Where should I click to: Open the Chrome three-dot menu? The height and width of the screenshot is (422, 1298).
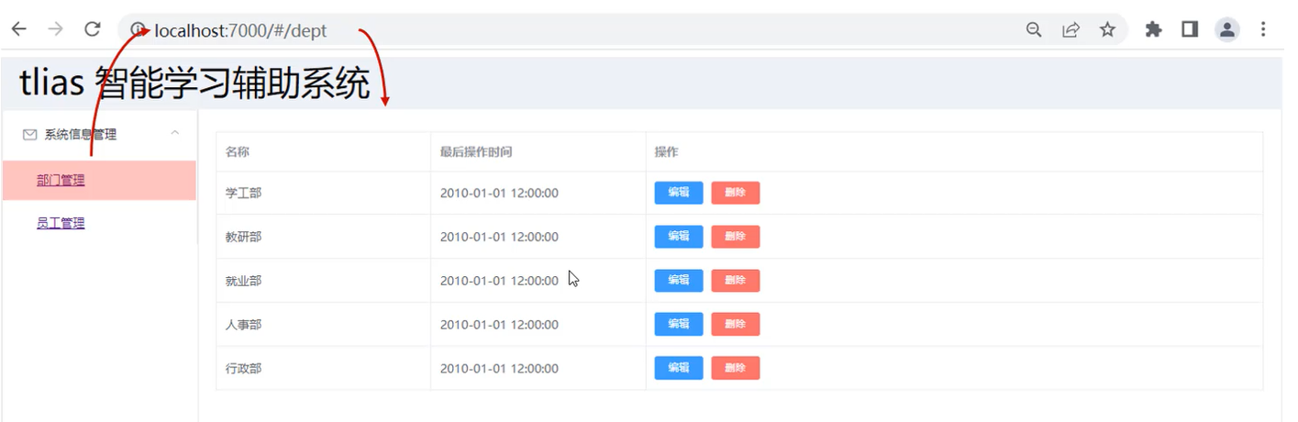[x=1263, y=30]
